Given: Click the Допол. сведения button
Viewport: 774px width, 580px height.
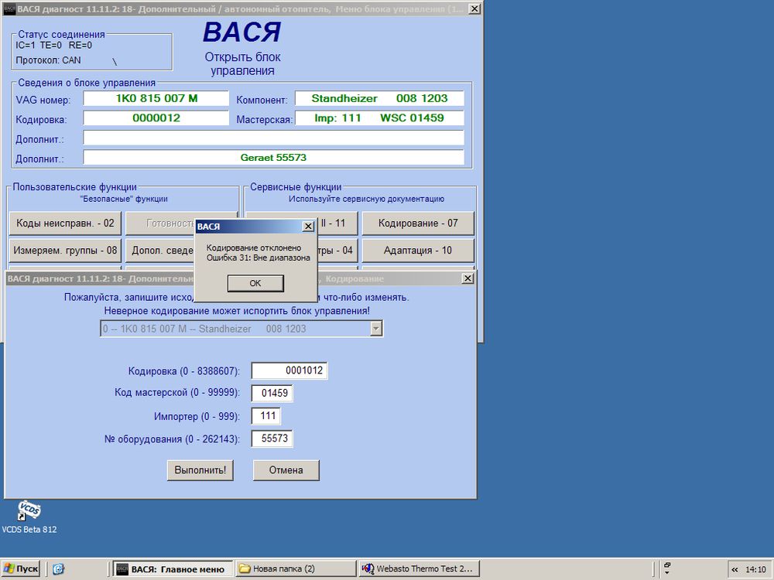Looking at the screenshot, I should click(x=162, y=251).
